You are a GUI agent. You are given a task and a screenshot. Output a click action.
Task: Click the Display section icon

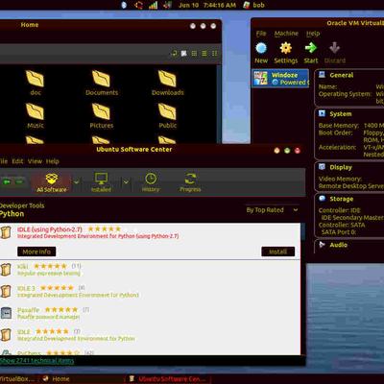tap(322, 166)
